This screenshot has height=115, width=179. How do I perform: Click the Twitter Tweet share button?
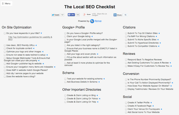[x=56, y=15]
